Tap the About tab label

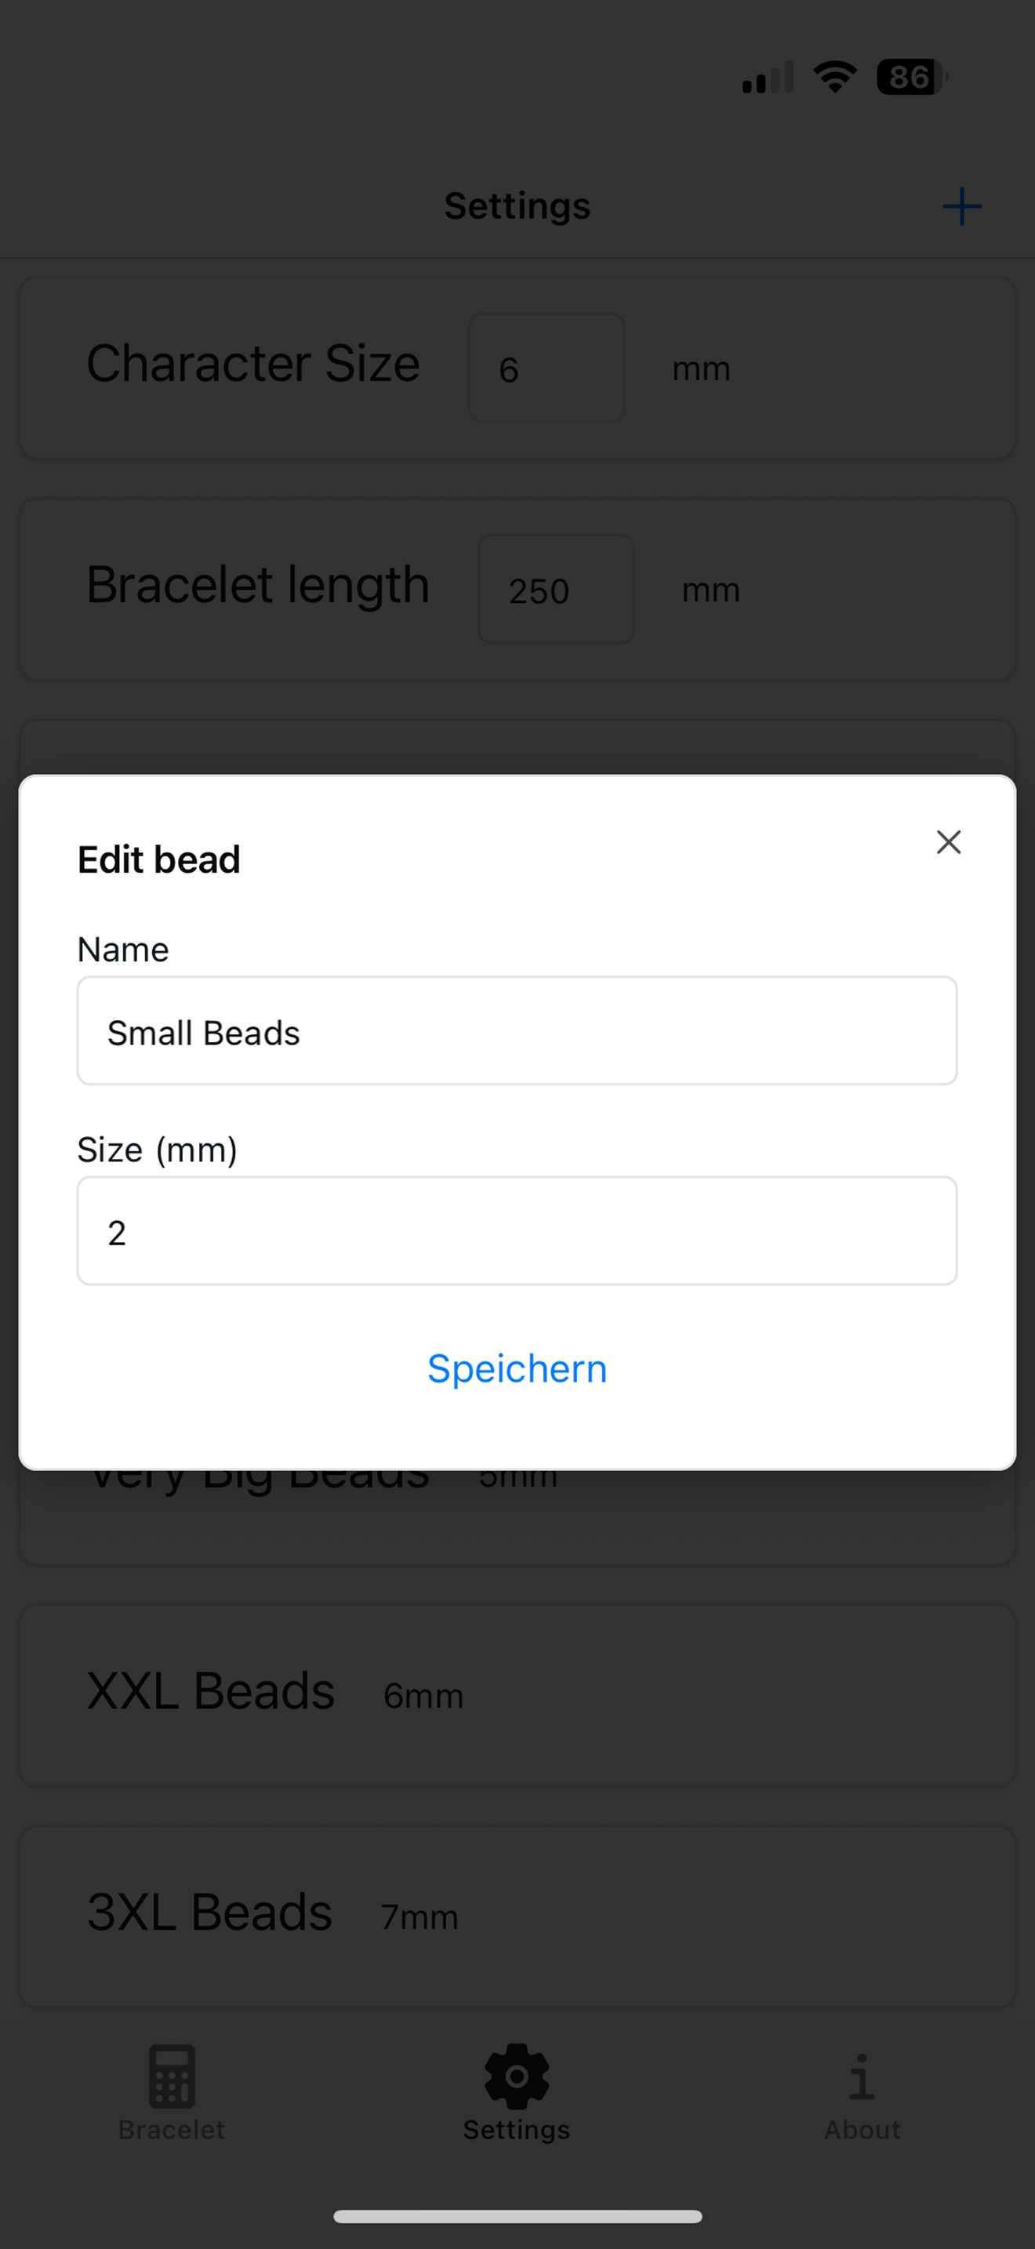pyautogui.click(x=862, y=2129)
